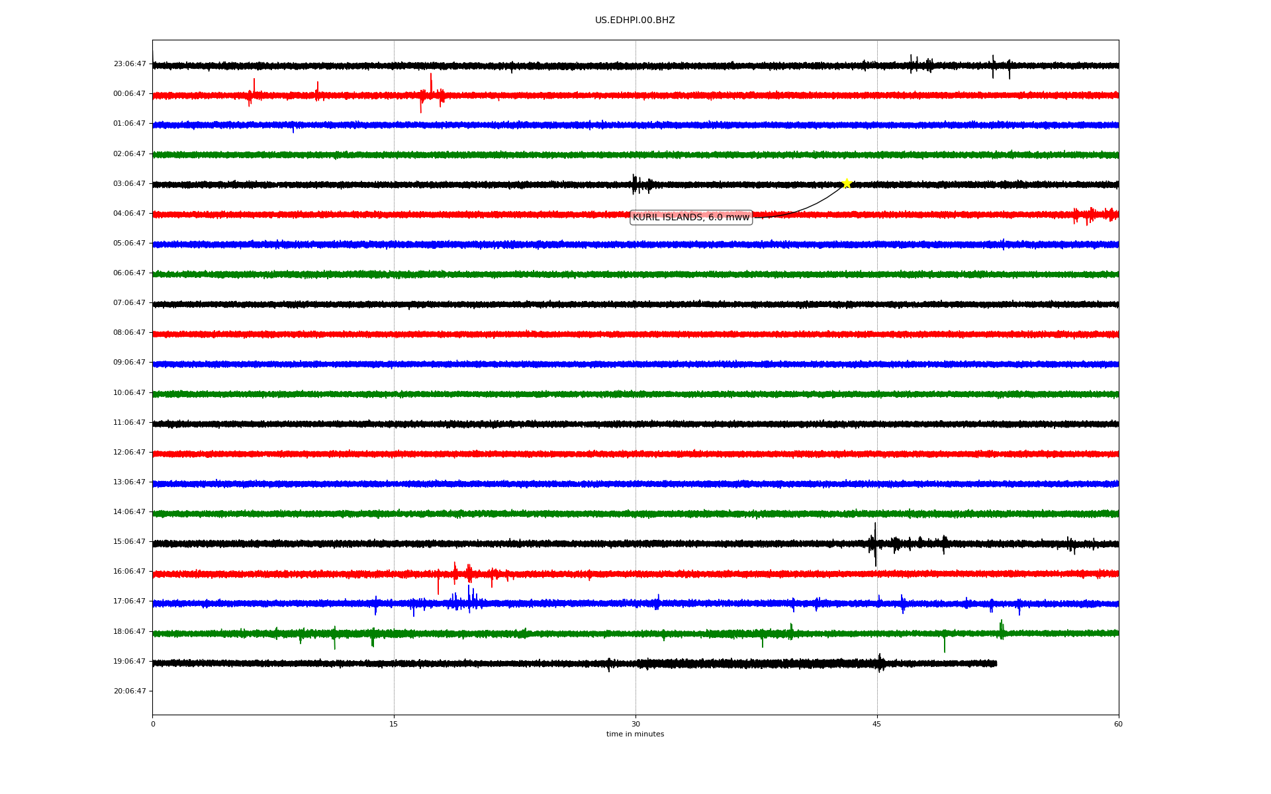Viewport: 1271px width, 794px height.
Task: Click the yellow star earthquake marker
Action: point(847,183)
